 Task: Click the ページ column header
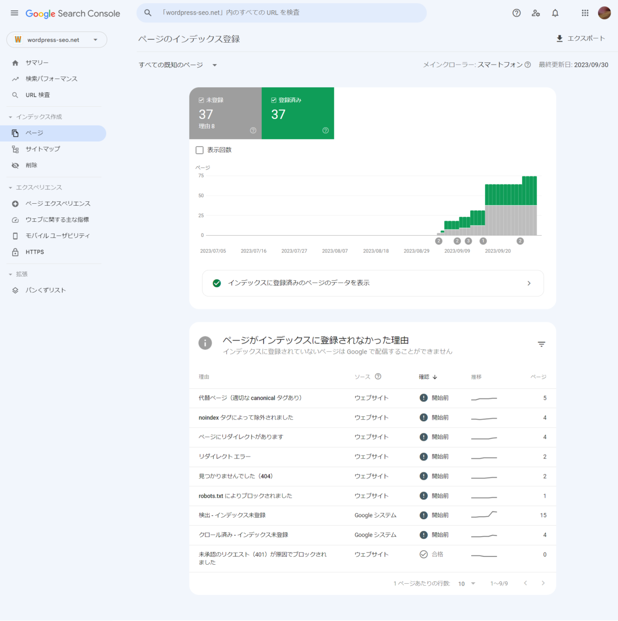538,377
